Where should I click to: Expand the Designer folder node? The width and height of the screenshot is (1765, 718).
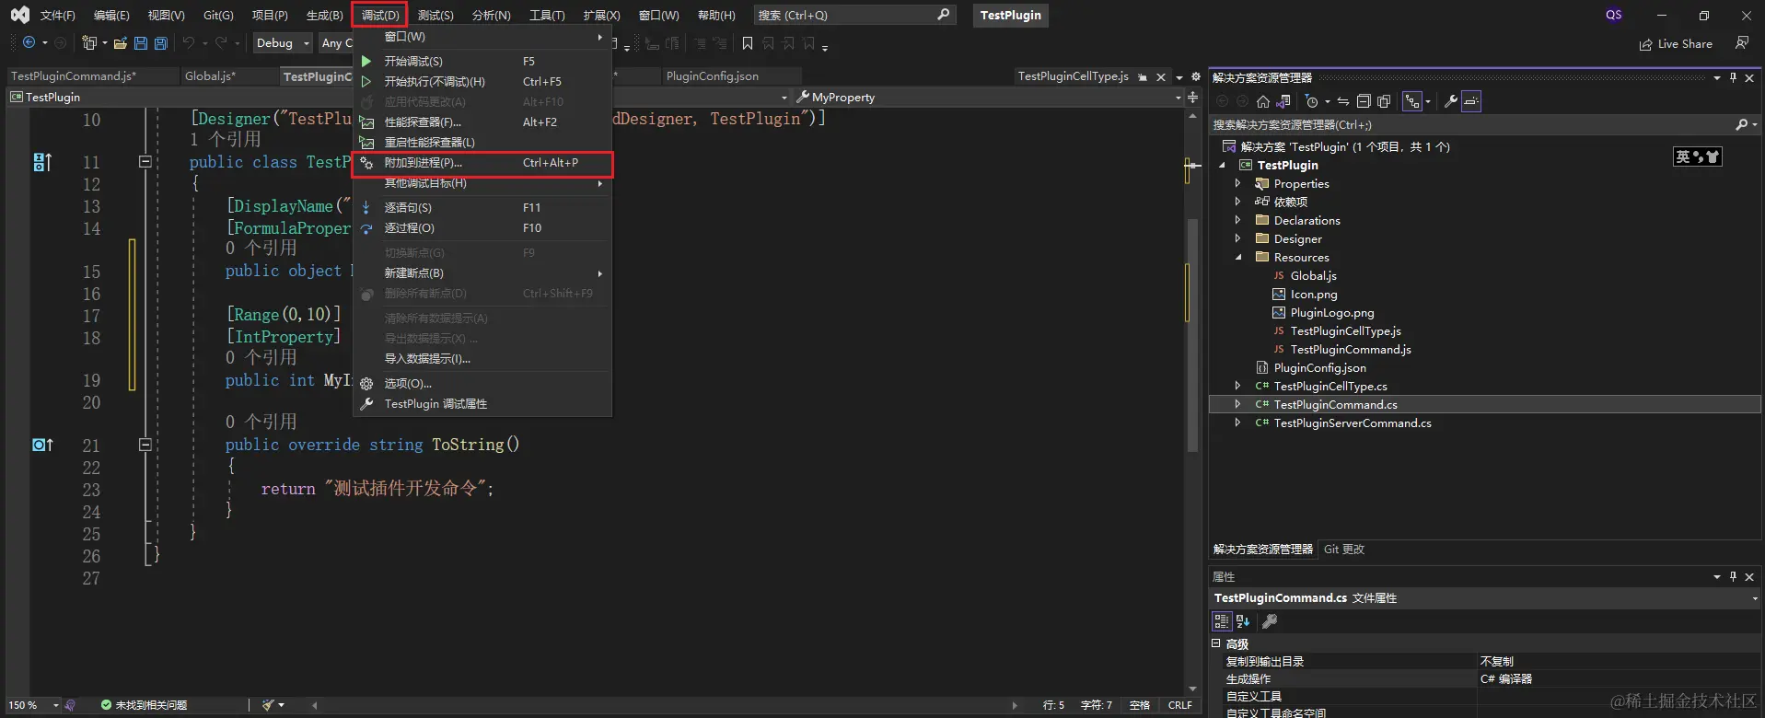(1238, 239)
